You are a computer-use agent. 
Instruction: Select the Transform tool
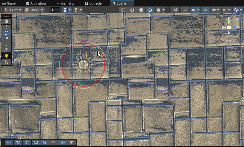click(x=6, y=50)
